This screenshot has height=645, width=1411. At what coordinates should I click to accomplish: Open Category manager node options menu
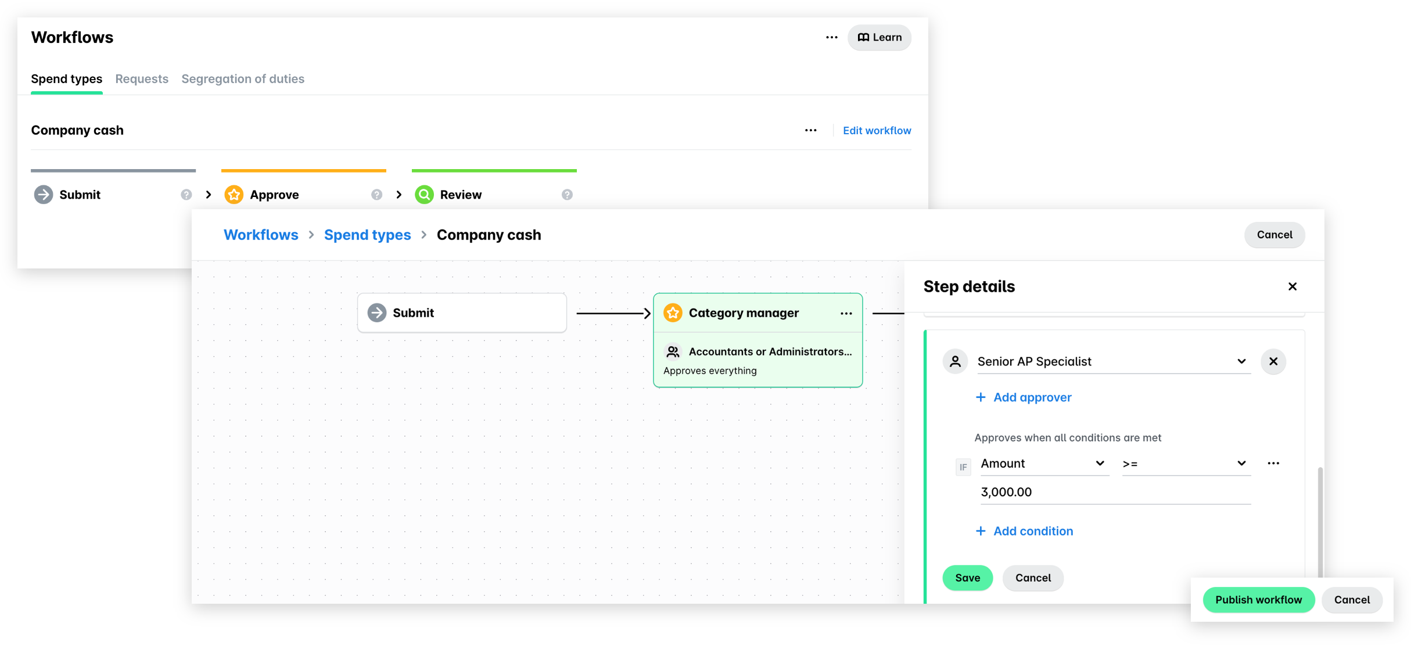[x=846, y=313]
